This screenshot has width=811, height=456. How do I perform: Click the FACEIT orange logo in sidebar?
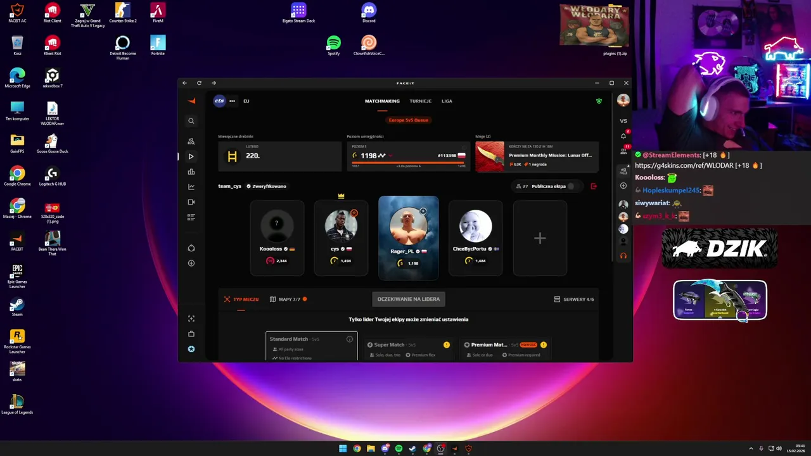191,101
